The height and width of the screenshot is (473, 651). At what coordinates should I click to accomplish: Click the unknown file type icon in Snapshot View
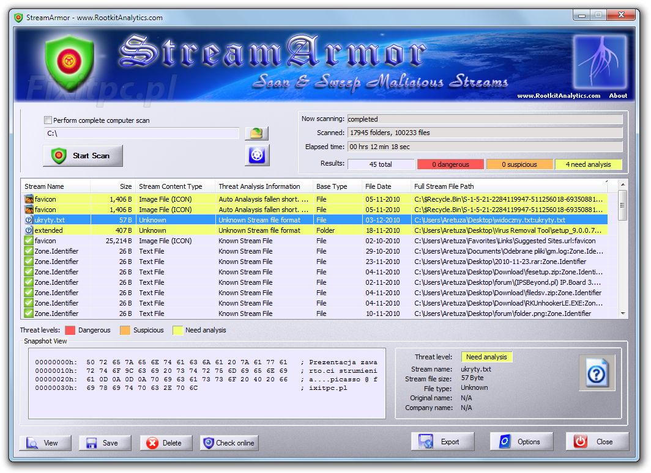tap(597, 373)
